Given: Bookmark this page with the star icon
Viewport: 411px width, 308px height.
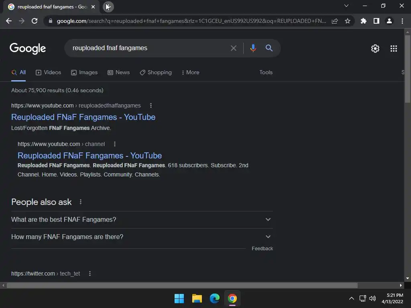Looking at the screenshot, I should (348, 21).
